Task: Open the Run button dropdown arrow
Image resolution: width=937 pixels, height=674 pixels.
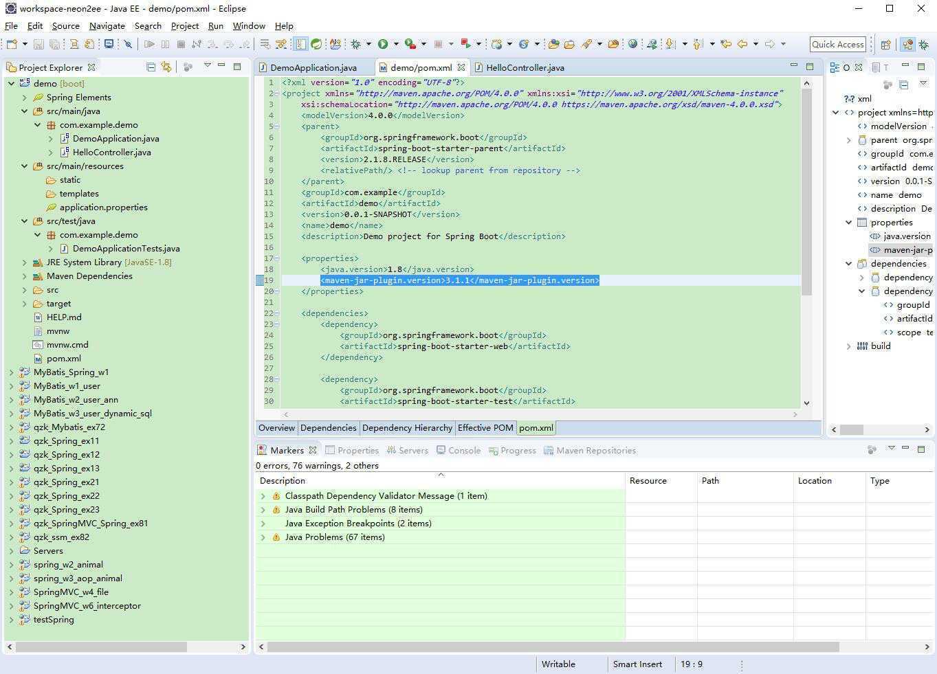Action: tap(395, 44)
